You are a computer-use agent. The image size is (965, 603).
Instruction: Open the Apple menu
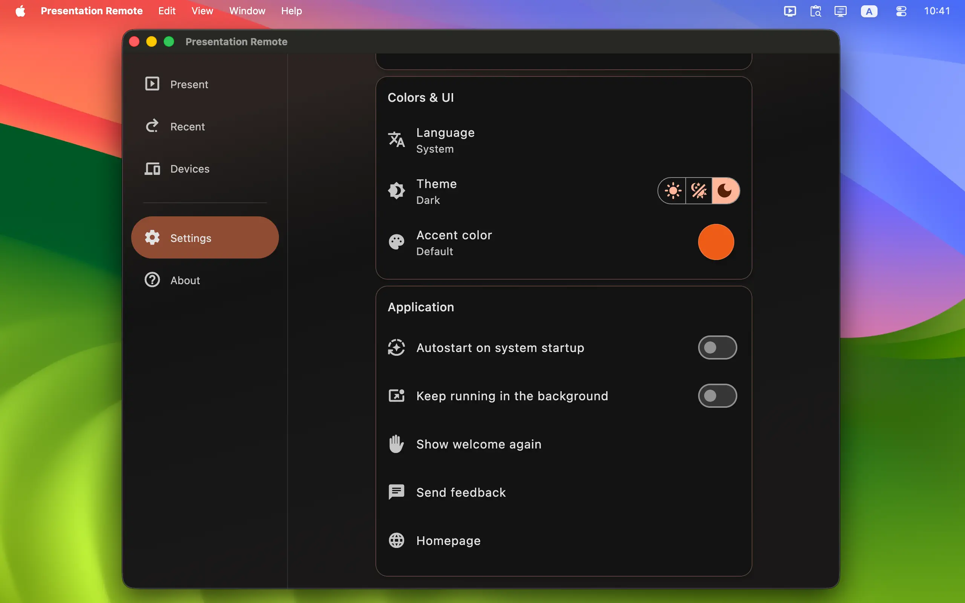click(x=20, y=11)
